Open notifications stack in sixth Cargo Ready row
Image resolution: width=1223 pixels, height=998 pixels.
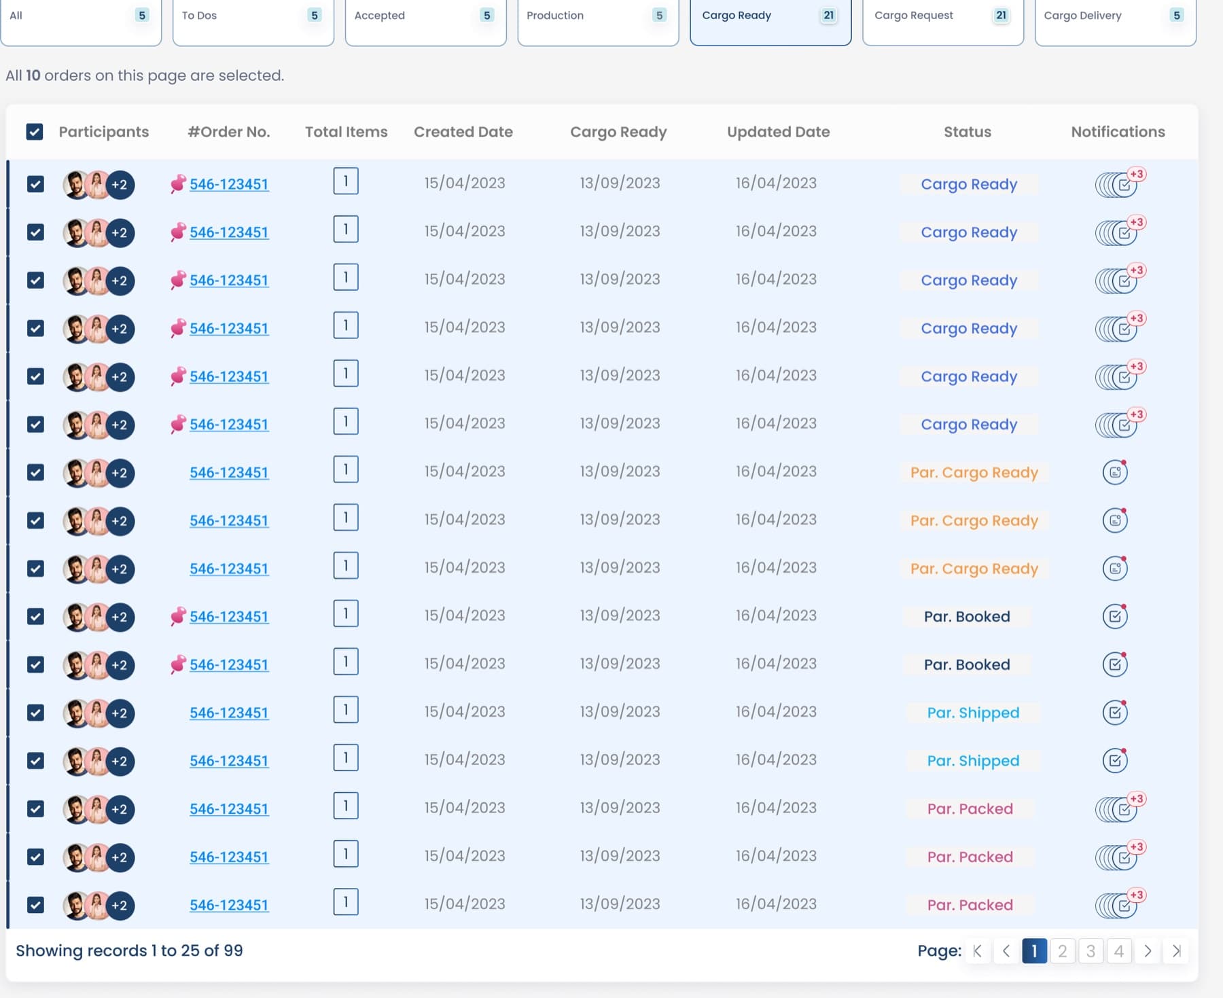point(1120,424)
